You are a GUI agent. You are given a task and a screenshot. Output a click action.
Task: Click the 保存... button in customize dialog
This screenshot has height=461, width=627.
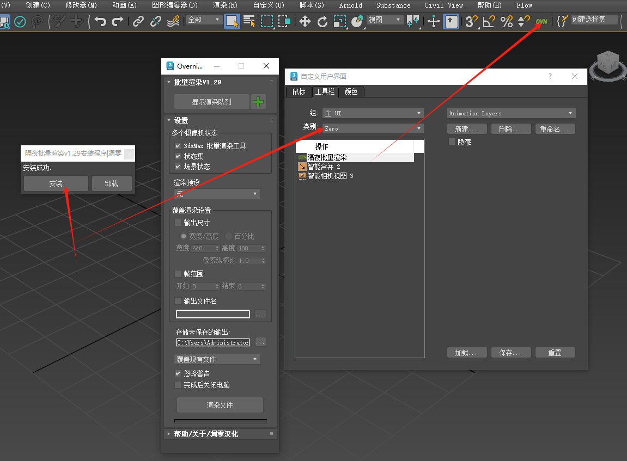pos(510,353)
